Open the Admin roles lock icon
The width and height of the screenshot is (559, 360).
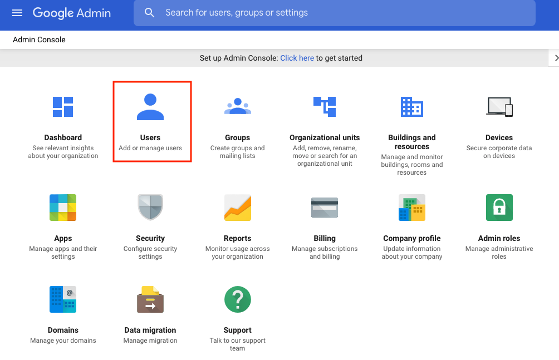pos(499,208)
